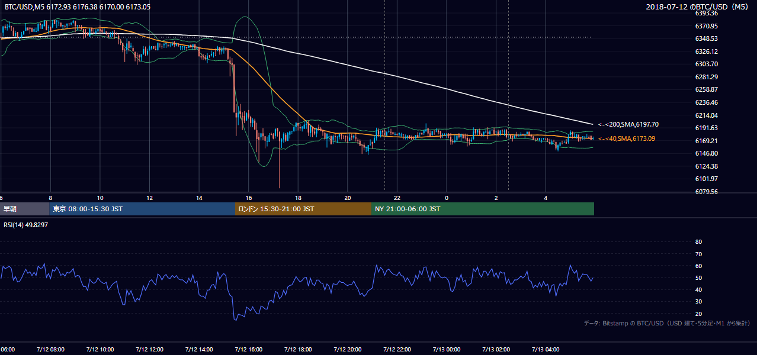Select the 東京 08:00-15:30 JST session bar
The image size is (757, 355).
(142, 209)
